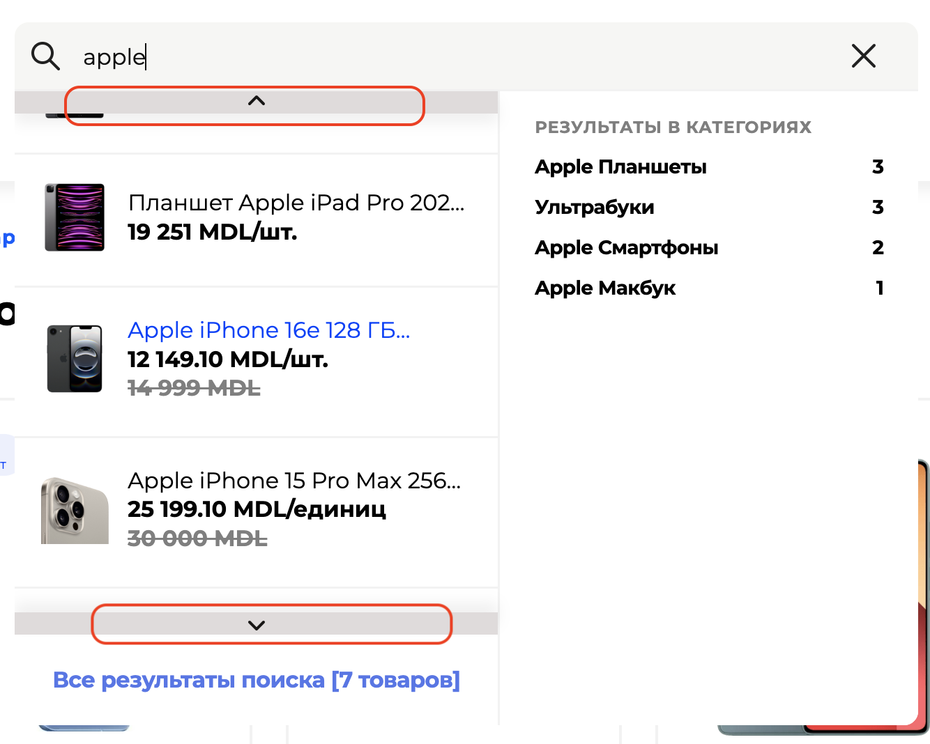Click the 12 149.10 MDL/шт. price
930x744 pixels.
[228, 359]
